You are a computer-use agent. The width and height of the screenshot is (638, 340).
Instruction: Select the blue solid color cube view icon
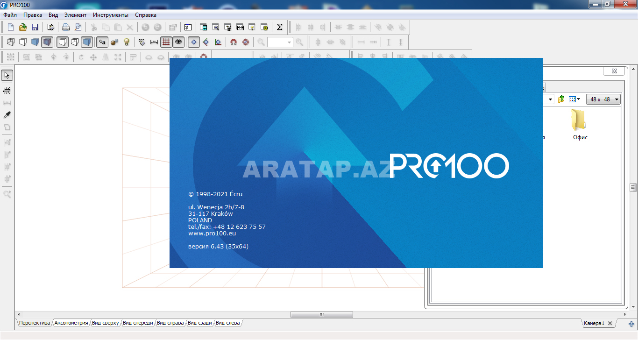(x=35, y=42)
